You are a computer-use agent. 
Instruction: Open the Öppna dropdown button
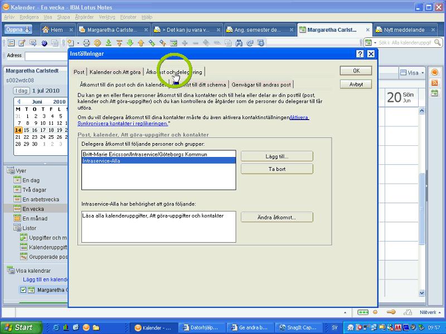[x=18, y=30]
